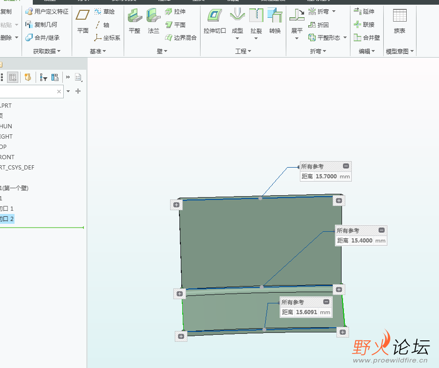Click the plus handle at the model's top-right corner
The height and width of the screenshot is (368, 439).
click(x=339, y=201)
